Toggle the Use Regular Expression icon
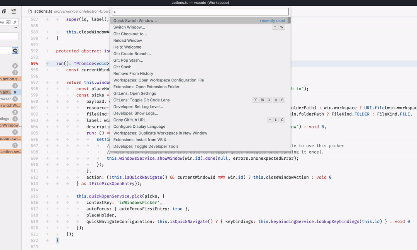Screen dimensions: 417x250 pos(15,22)
